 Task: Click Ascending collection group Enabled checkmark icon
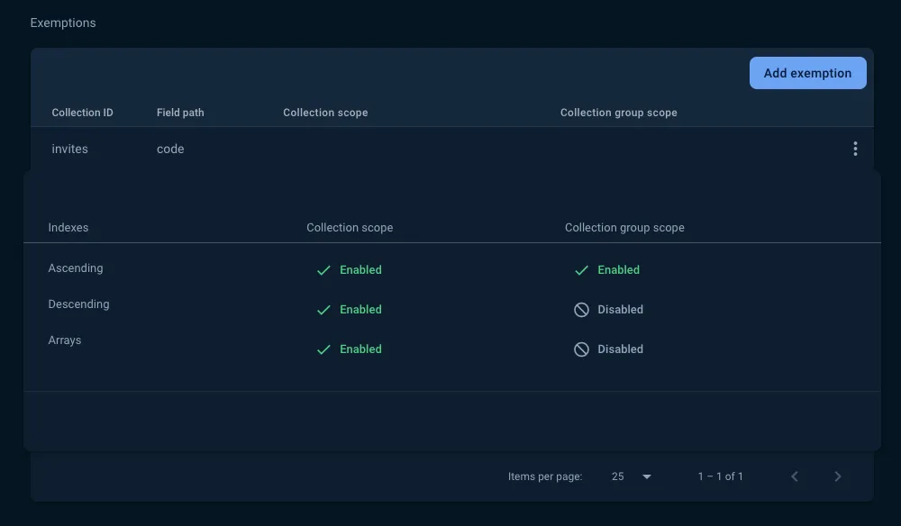point(581,270)
